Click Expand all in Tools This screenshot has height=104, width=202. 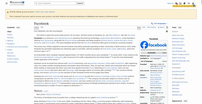point(176,64)
